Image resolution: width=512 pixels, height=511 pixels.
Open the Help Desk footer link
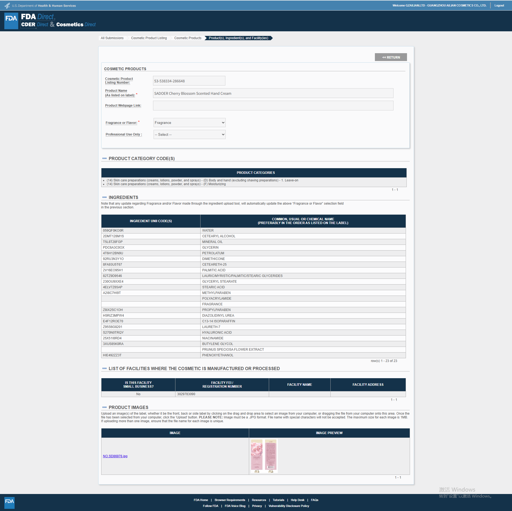point(297,500)
